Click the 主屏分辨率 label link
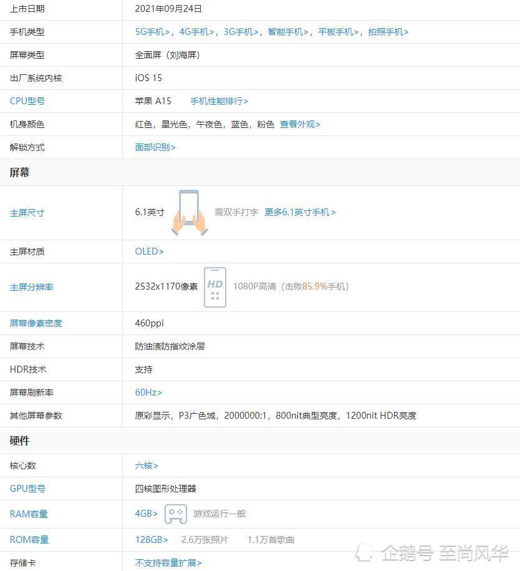520x571 pixels. [x=32, y=287]
